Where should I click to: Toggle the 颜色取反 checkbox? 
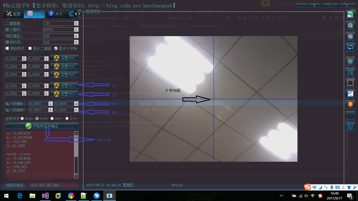click(7, 48)
